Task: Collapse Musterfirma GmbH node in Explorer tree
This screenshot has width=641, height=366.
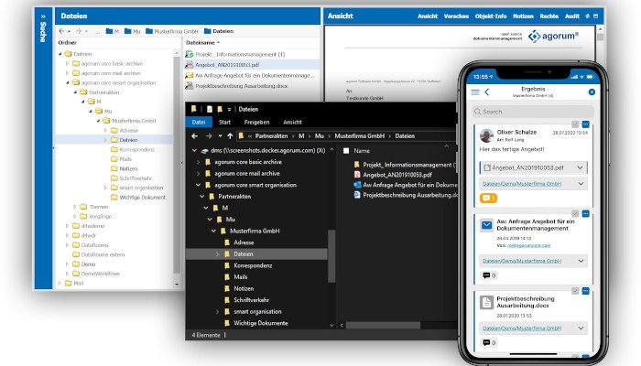Action: pos(213,231)
